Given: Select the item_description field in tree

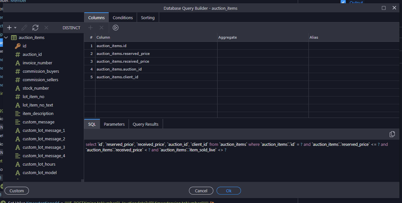Looking at the screenshot, I should pos(38,114).
